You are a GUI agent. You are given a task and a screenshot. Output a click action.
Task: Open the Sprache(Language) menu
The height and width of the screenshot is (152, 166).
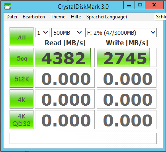pos(107,17)
